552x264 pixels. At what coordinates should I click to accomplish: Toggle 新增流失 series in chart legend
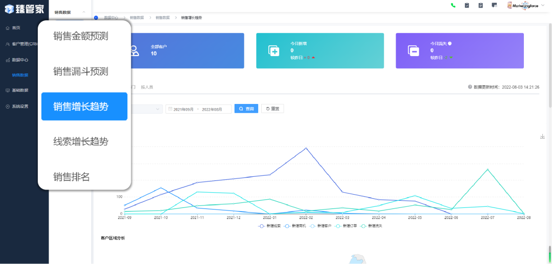372,225
